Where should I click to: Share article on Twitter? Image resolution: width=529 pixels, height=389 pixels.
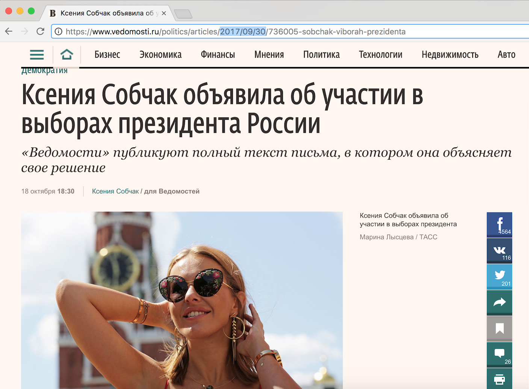click(x=499, y=277)
